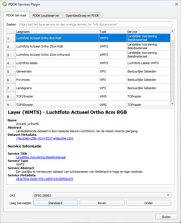
Task: Expand the CRS dropdown EPSG:28992
Action: click(x=102, y=195)
